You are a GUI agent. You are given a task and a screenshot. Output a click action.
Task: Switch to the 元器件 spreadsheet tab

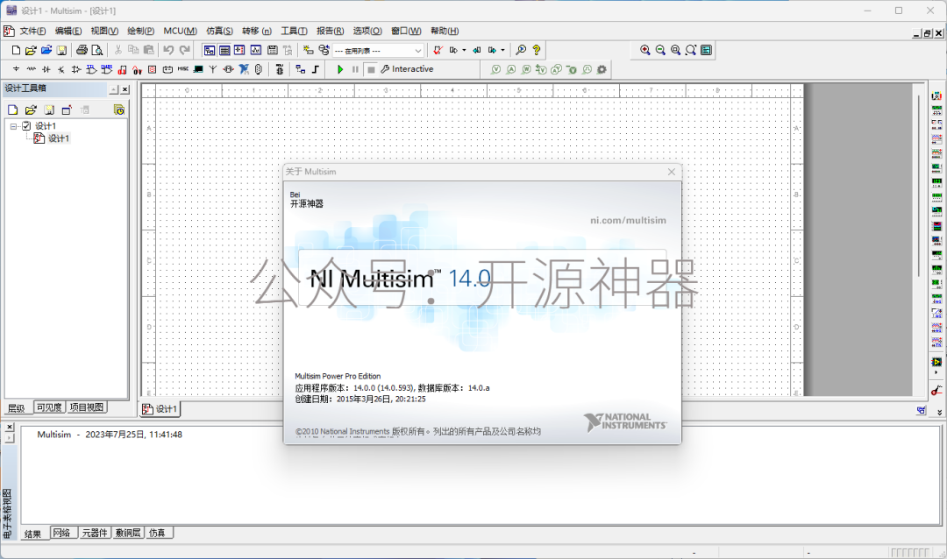tap(95, 533)
